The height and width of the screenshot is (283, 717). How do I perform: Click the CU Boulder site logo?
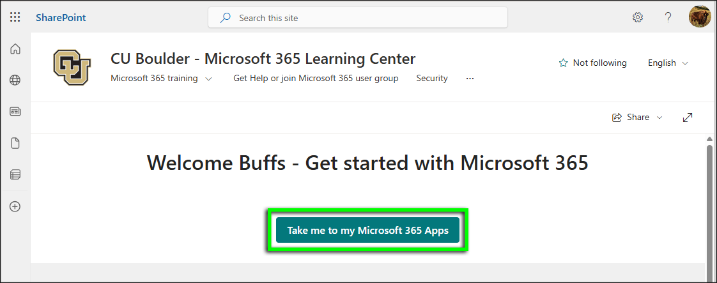point(72,68)
